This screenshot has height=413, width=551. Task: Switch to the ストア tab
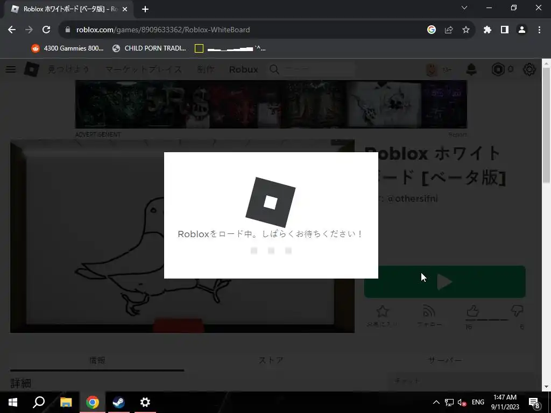pyautogui.click(x=271, y=360)
